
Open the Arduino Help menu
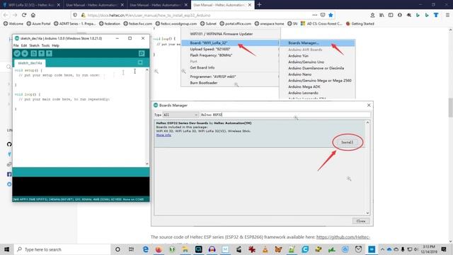coord(55,45)
